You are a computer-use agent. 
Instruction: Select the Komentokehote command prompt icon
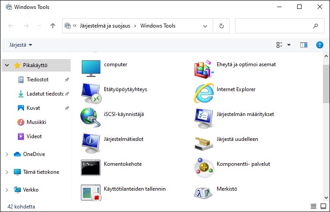click(x=91, y=168)
